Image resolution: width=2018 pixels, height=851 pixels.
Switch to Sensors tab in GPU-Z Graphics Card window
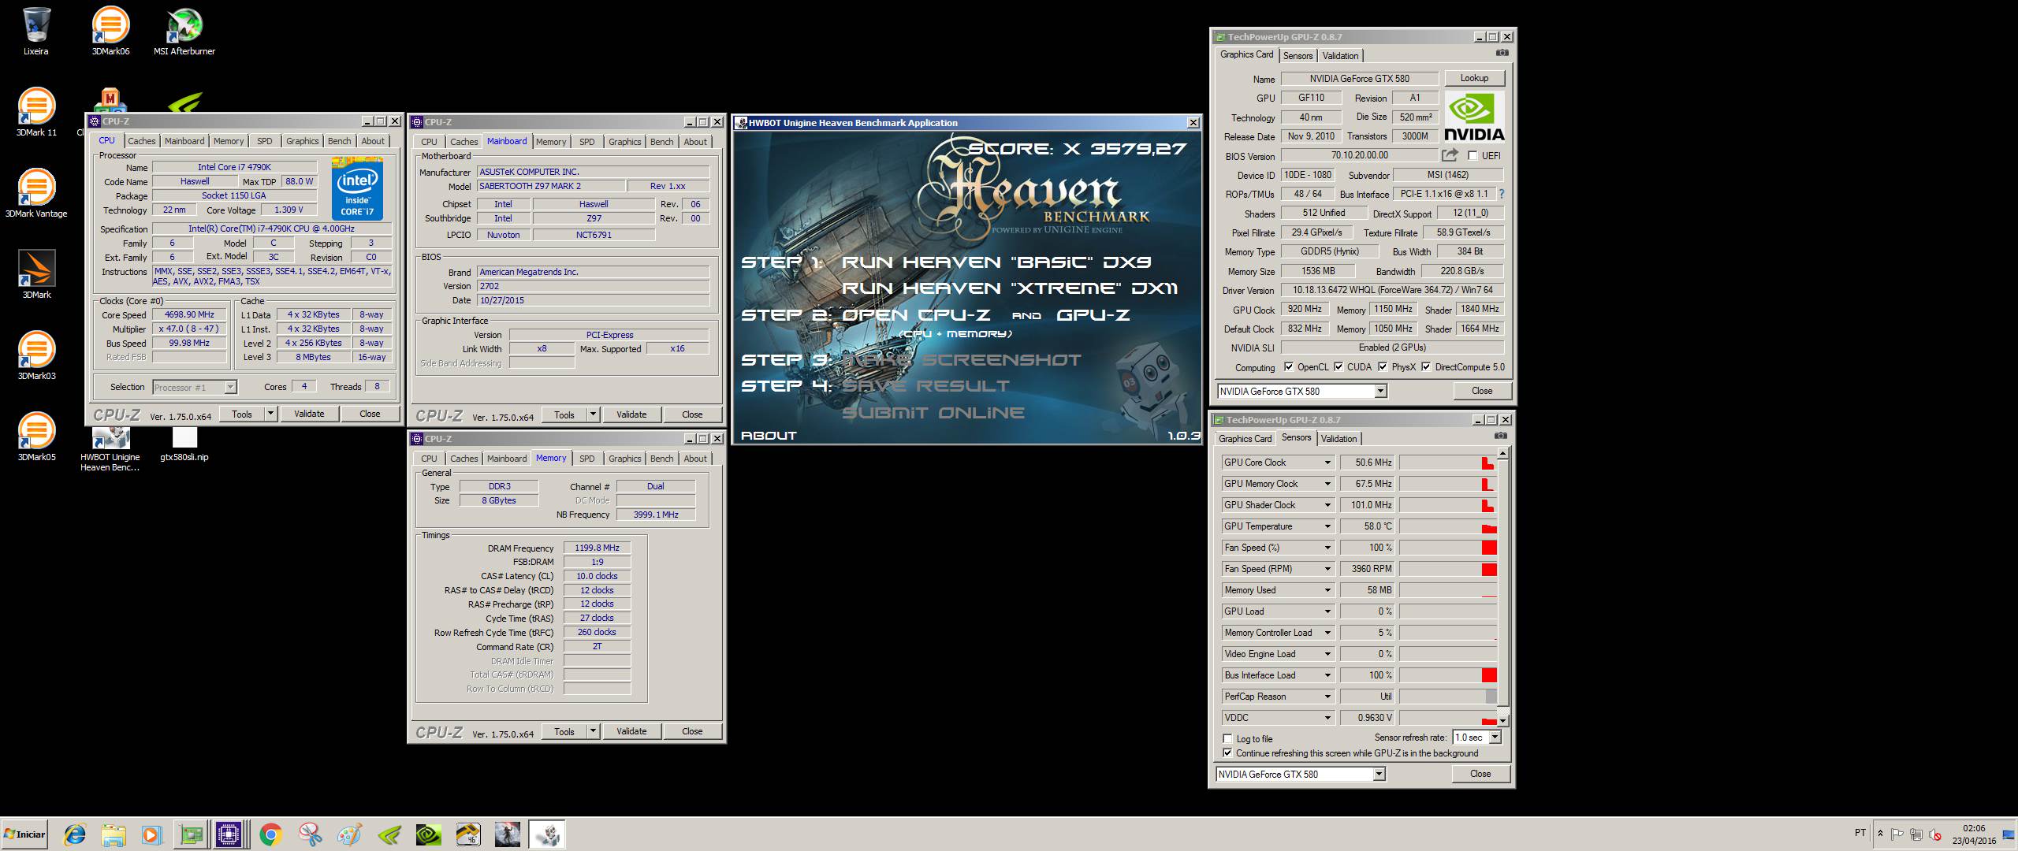click(x=1298, y=55)
